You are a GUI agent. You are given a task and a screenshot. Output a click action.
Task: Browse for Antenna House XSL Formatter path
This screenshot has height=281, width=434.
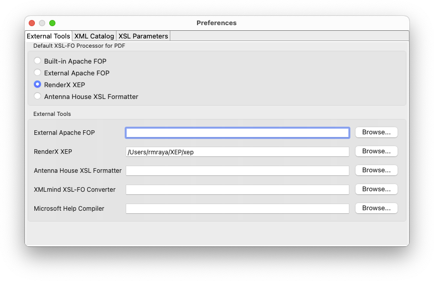click(x=377, y=170)
